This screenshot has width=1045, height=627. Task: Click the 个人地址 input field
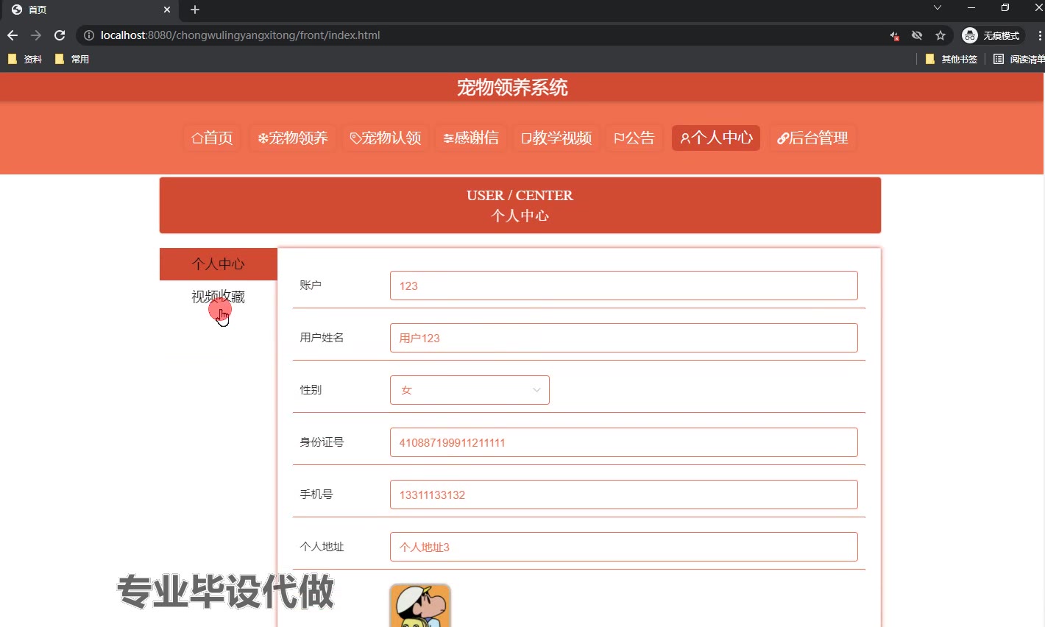[624, 547]
